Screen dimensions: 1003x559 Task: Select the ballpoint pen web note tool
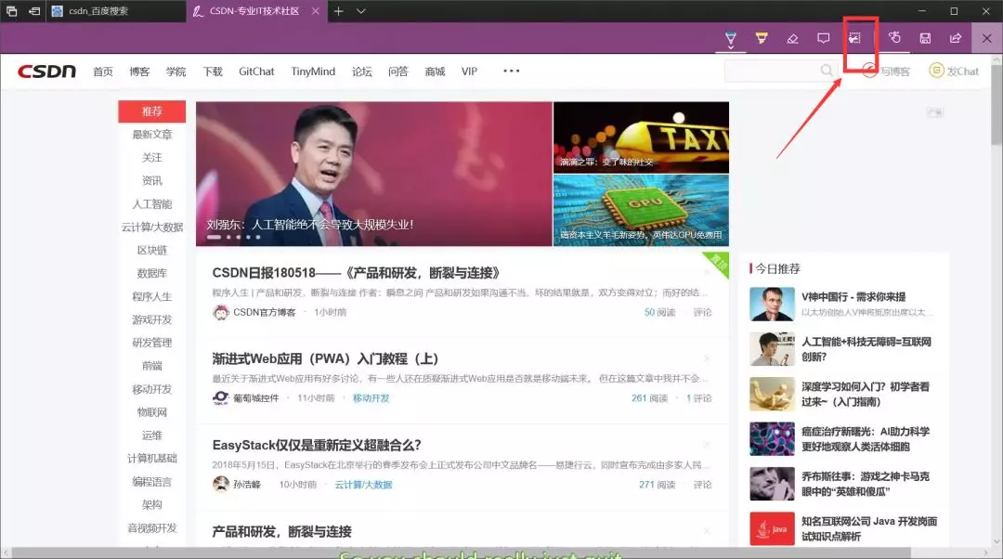pos(731,38)
